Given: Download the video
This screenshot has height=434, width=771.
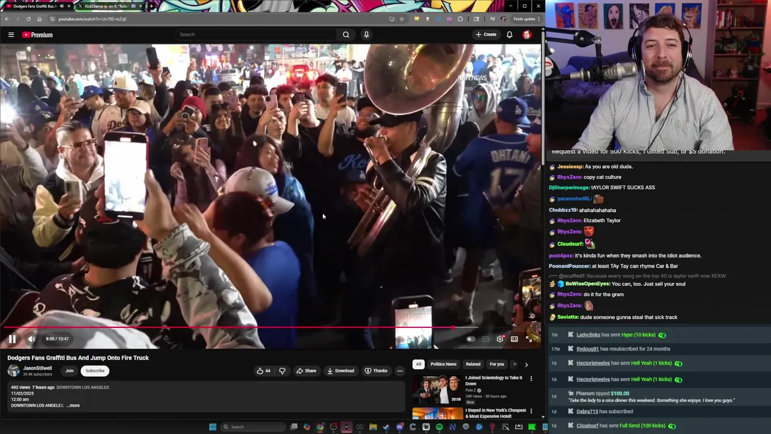Looking at the screenshot, I should [340, 371].
